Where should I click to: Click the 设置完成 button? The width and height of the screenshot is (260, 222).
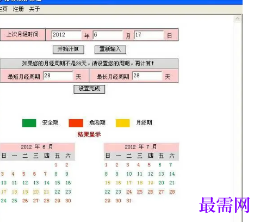point(89,89)
